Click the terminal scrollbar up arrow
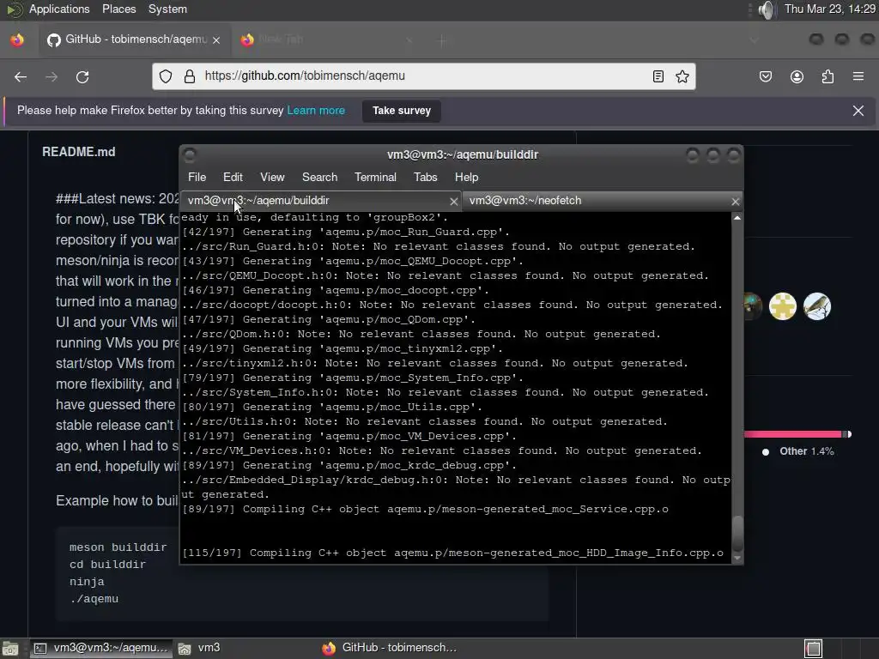This screenshot has width=879, height=659. point(737,217)
